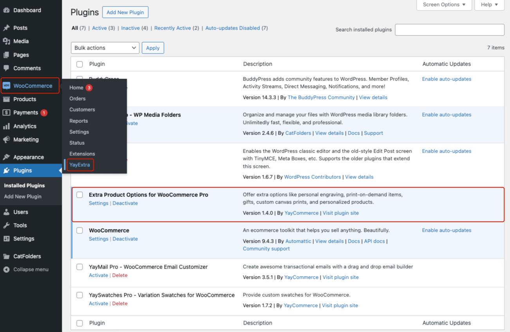This screenshot has height=332, width=510.
Task: Click the Appearance brush icon
Action: click(8, 157)
